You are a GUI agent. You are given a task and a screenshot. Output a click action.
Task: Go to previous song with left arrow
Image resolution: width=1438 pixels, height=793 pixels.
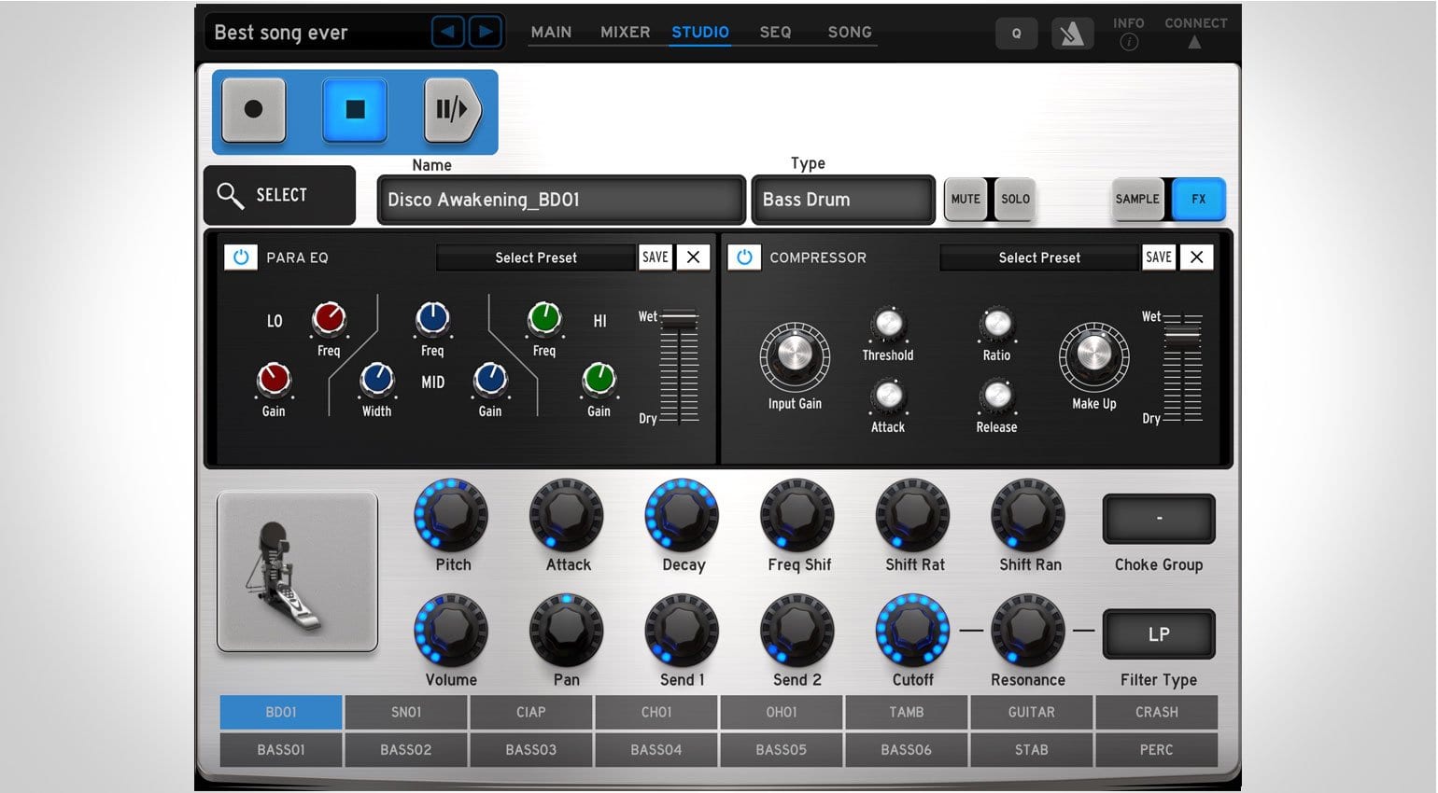[x=448, y=32]
